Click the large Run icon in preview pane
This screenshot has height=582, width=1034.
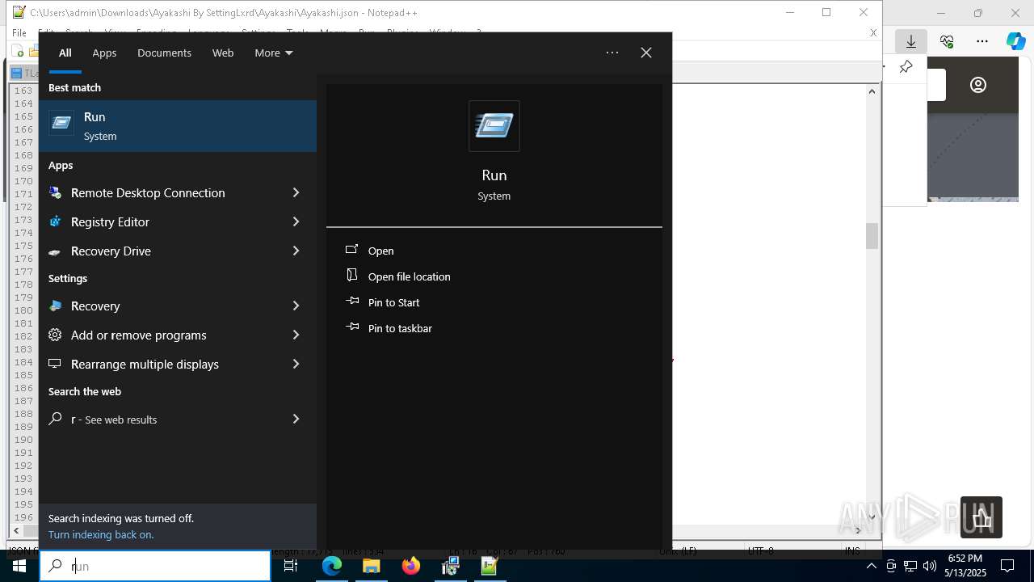tap(494, 126)
